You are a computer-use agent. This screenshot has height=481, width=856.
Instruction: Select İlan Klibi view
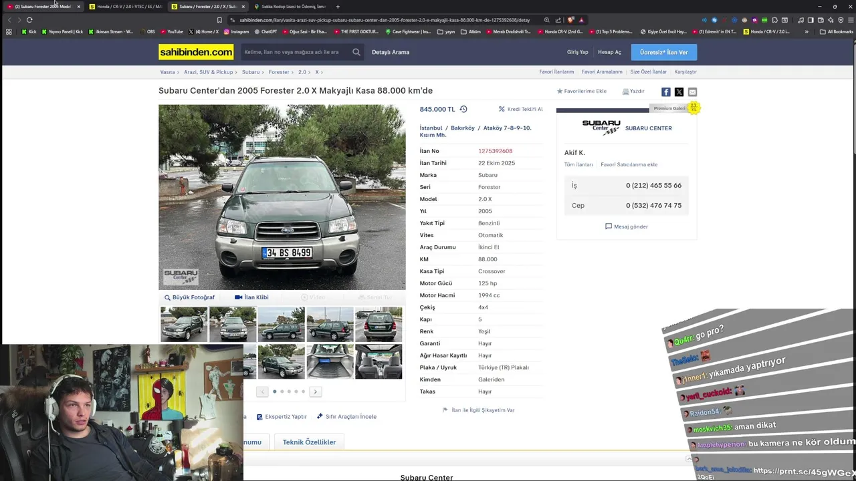pyautogui.click(x=251, y=297)
